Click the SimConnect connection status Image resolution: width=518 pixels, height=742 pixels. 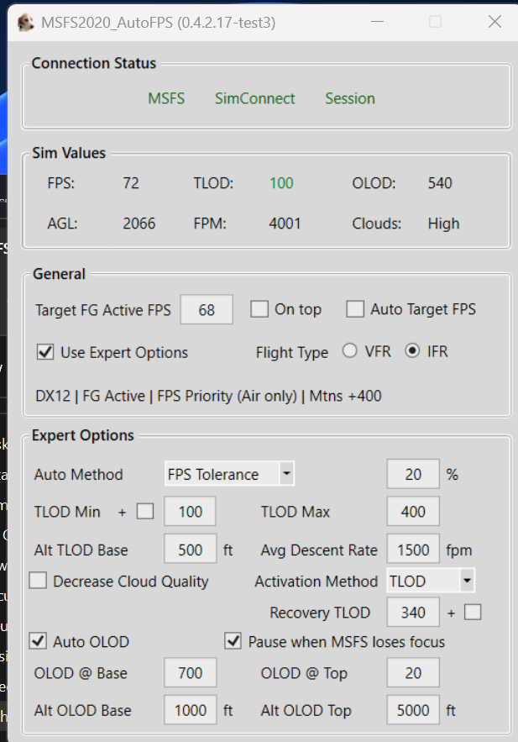(x=254, y=98)
